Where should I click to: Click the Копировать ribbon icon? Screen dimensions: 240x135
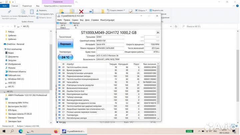pyautogui.click(x=23, y=12)
